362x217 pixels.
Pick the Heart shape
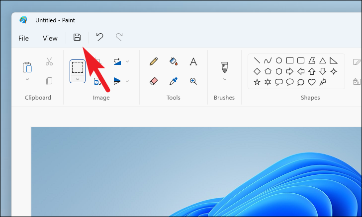[312, 82]
